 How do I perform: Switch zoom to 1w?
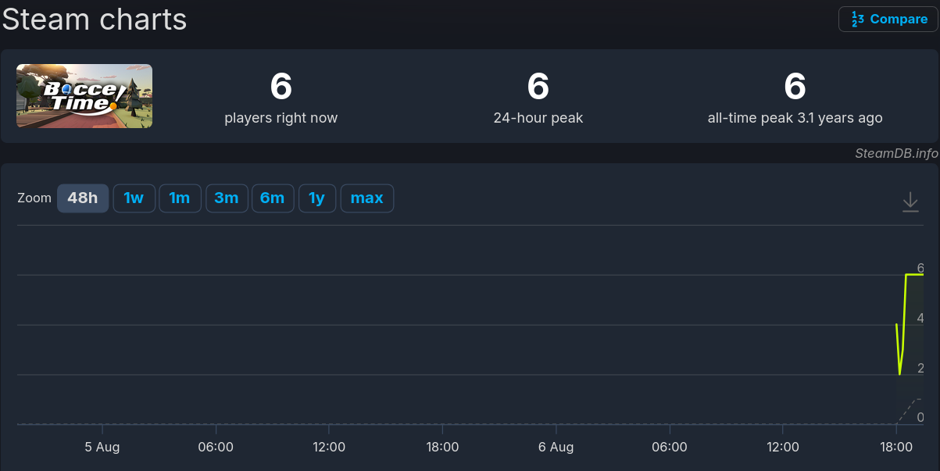pyautogui.click(x=134, y=198)
